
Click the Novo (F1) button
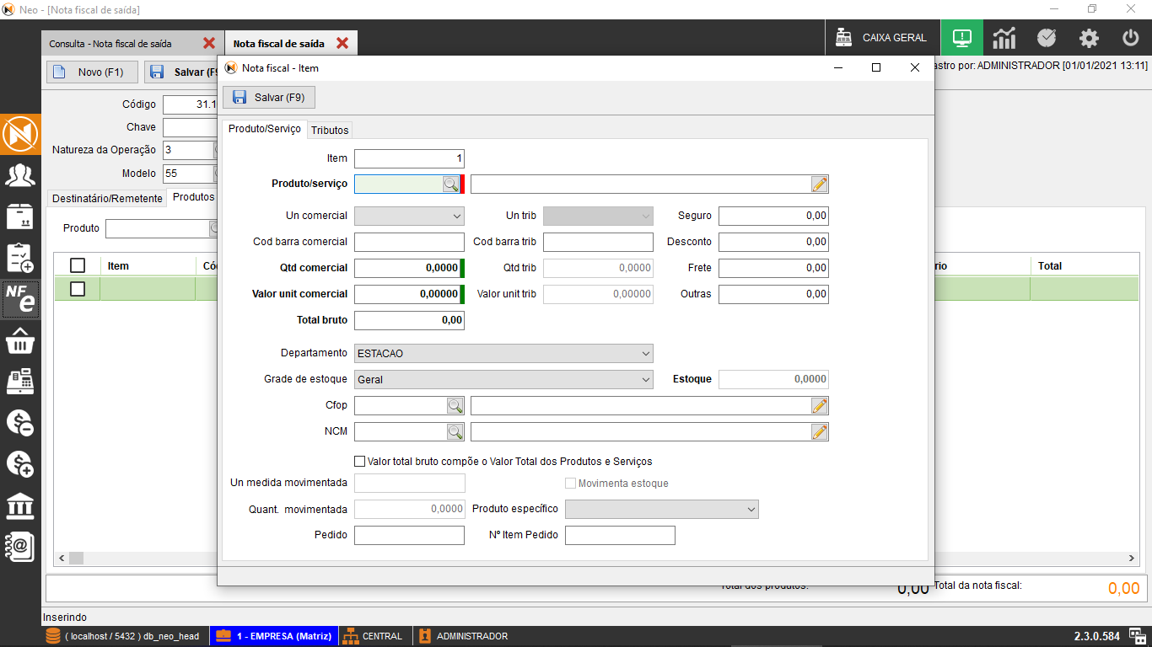[92, 72]
